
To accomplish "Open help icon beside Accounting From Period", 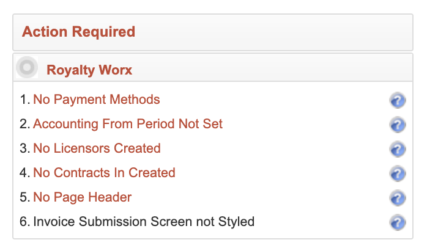I will 398,125.
